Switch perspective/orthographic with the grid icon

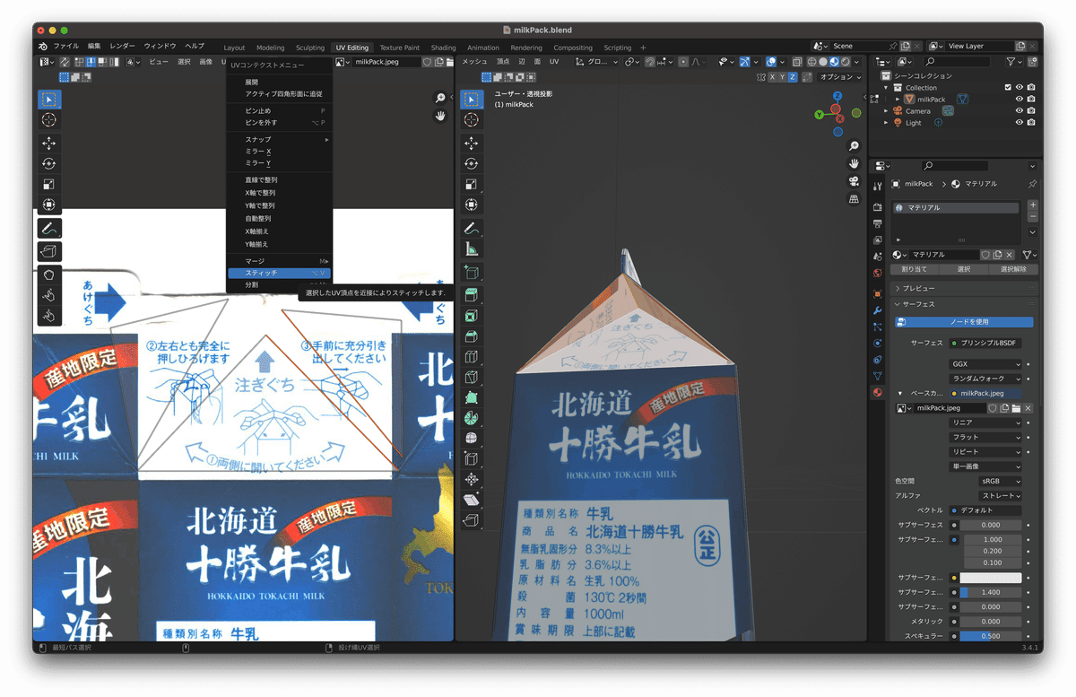(x=855, y=199)
